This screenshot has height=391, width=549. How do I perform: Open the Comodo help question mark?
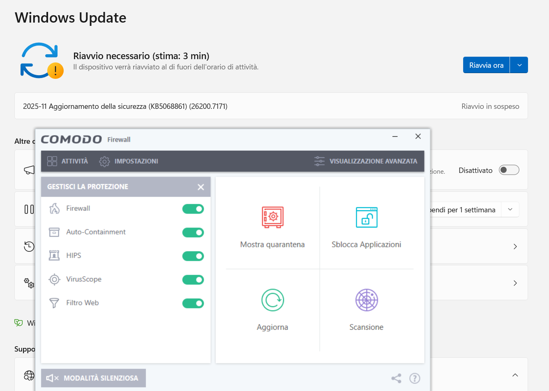415,378
